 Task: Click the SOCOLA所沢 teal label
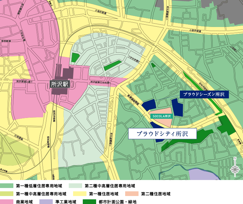[162, 116]
